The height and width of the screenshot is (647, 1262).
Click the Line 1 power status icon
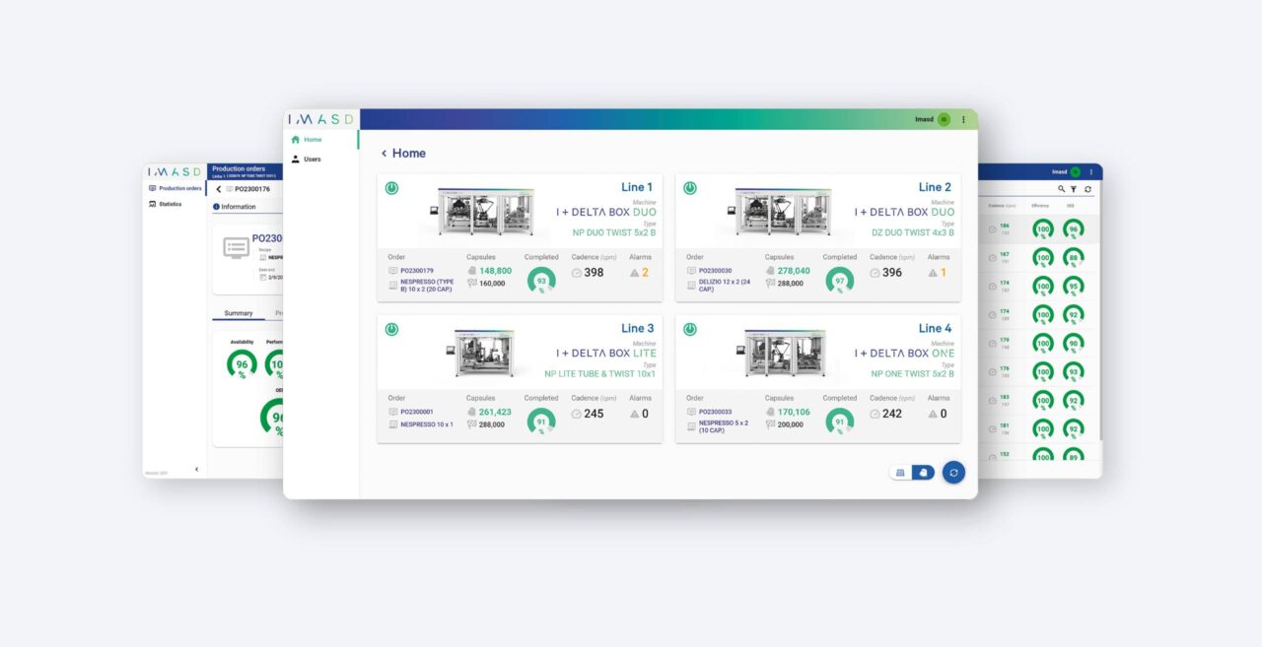[391, 188]
